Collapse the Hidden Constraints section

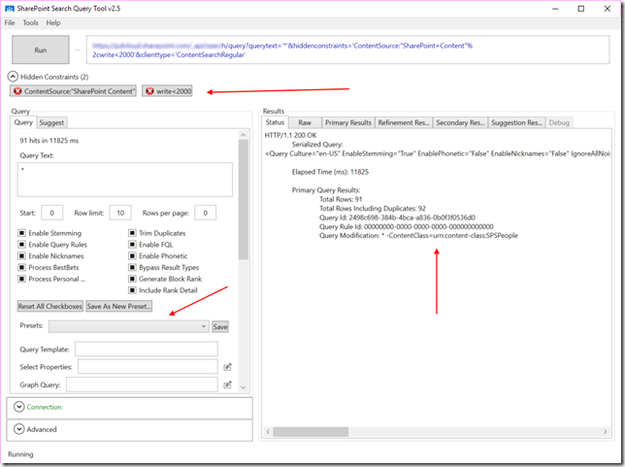pyautogui.click(x=13, y=77)
